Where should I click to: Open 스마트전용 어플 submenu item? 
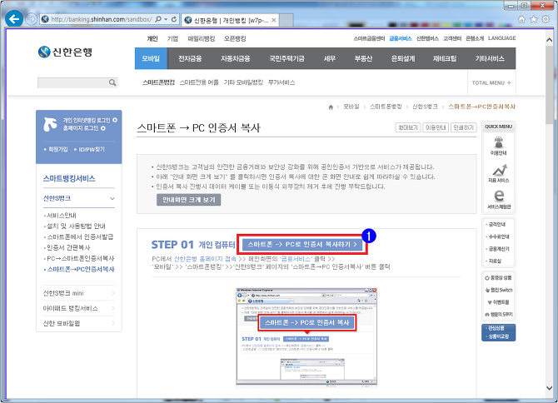[199, 82]
